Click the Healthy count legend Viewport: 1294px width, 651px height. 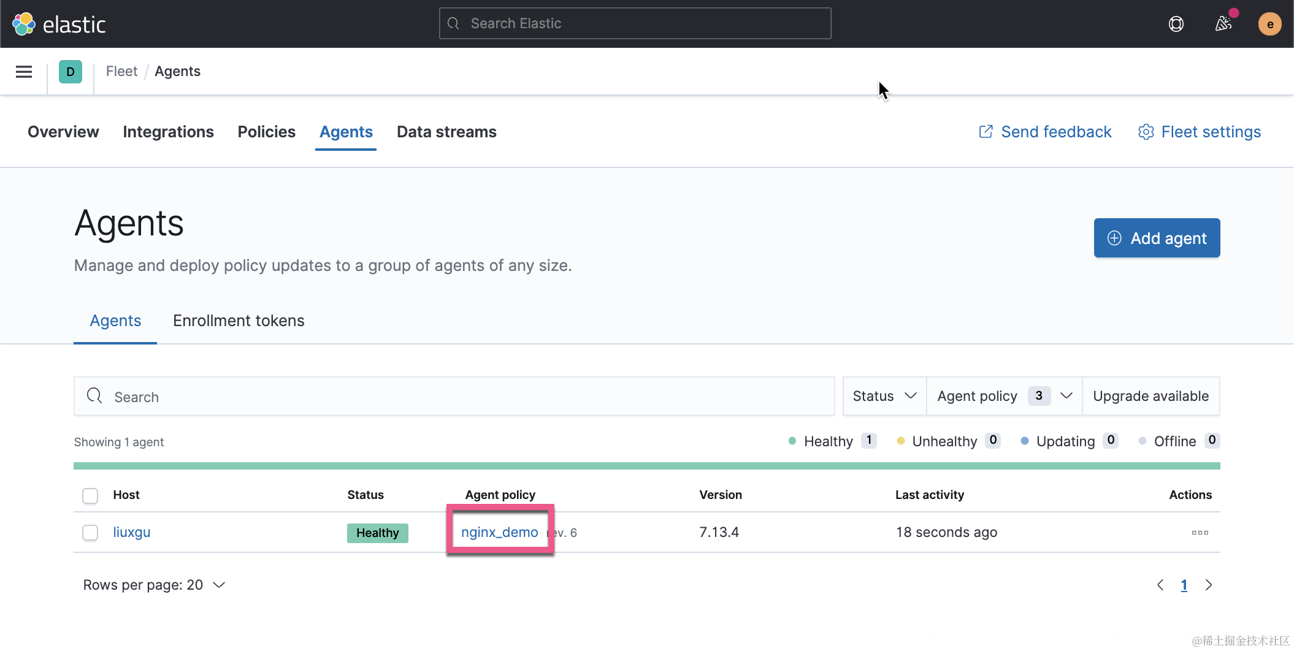pyautogui.click(x=832, y=441)
